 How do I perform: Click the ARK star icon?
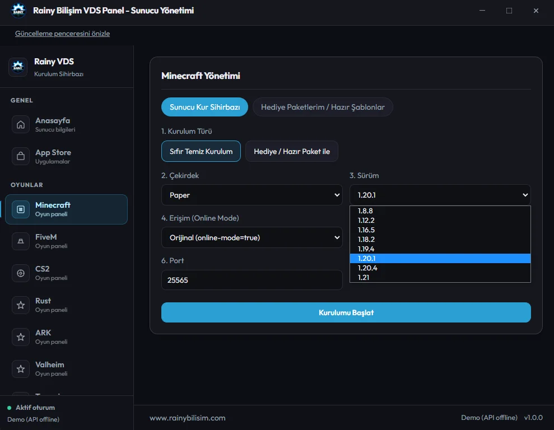point(21,337)
